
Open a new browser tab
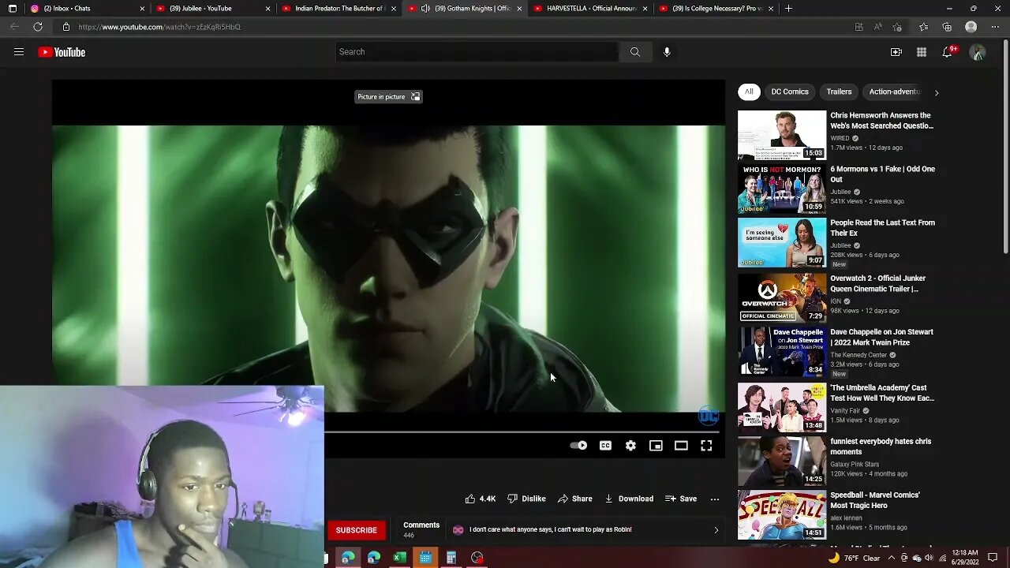(x=788, y=9)
